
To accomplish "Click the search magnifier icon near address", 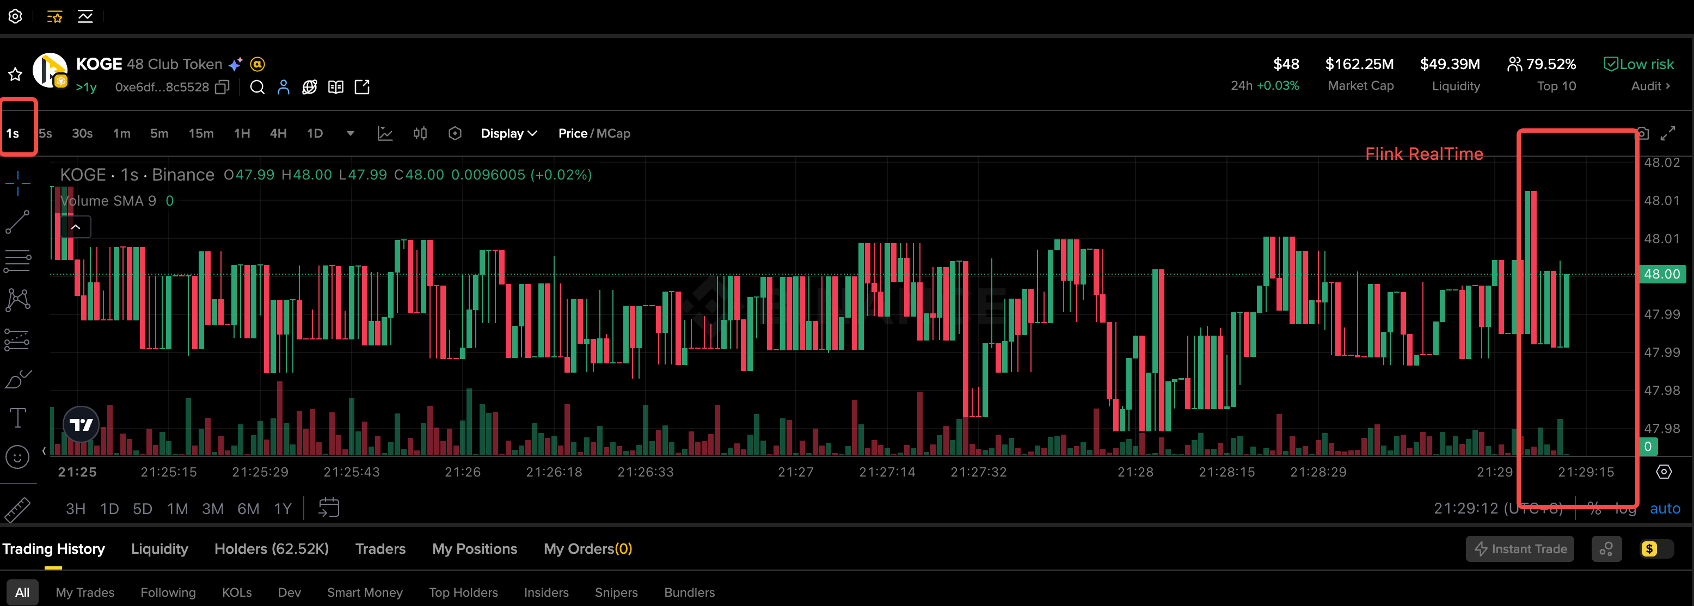I will click(x=257, y=88).
